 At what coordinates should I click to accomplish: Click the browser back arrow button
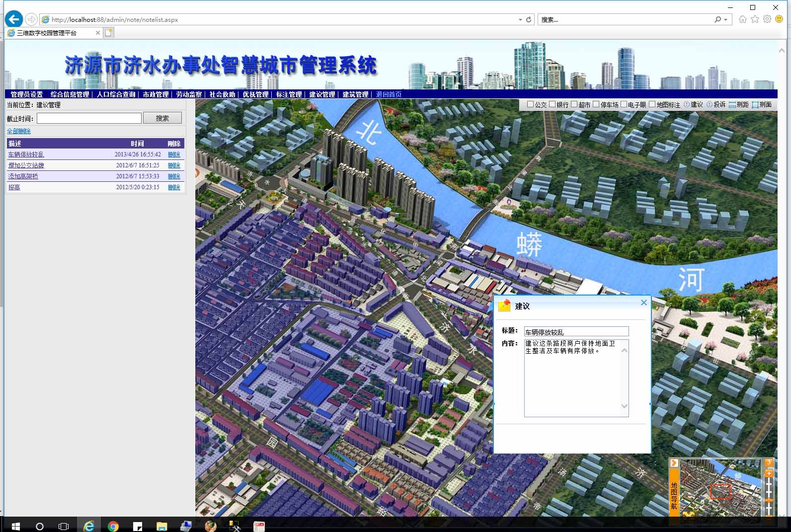[14, 19]
